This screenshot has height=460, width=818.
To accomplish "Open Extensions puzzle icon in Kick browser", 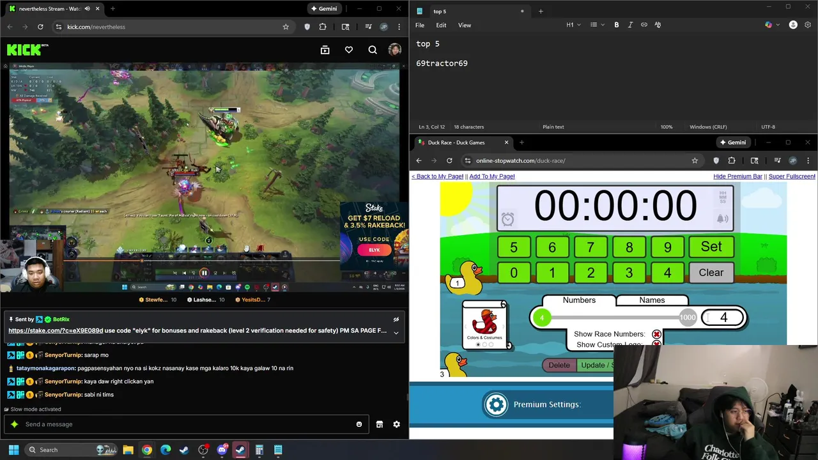I will coord(323,27).
